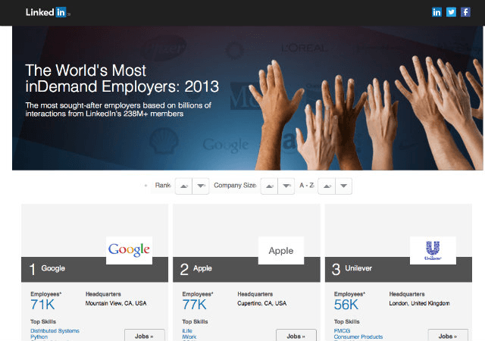The image size is (485, 341).
Task: Sort A-Z descending arrow
Action: [x=343, y=186]
